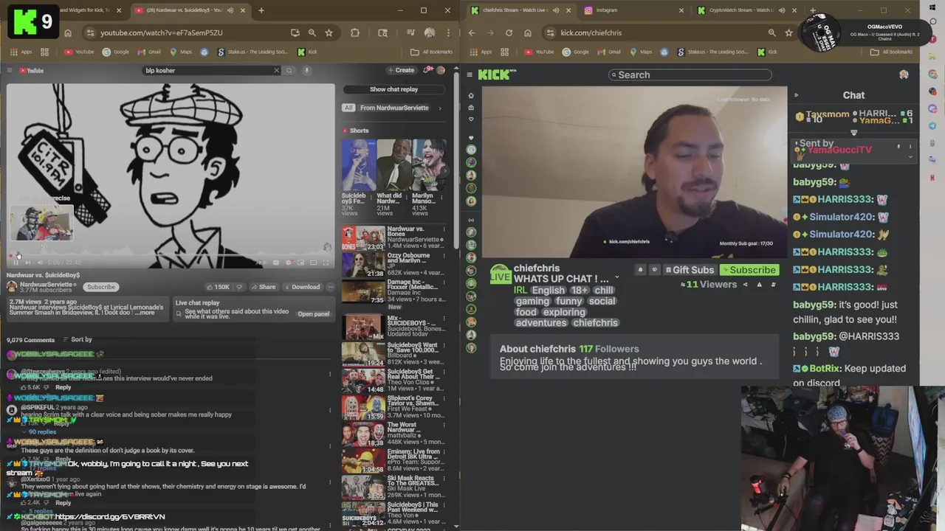This screenshot has height=531, width=945.
Task: Click Gift Subs on Kick
Action: (x=689, y=270)
